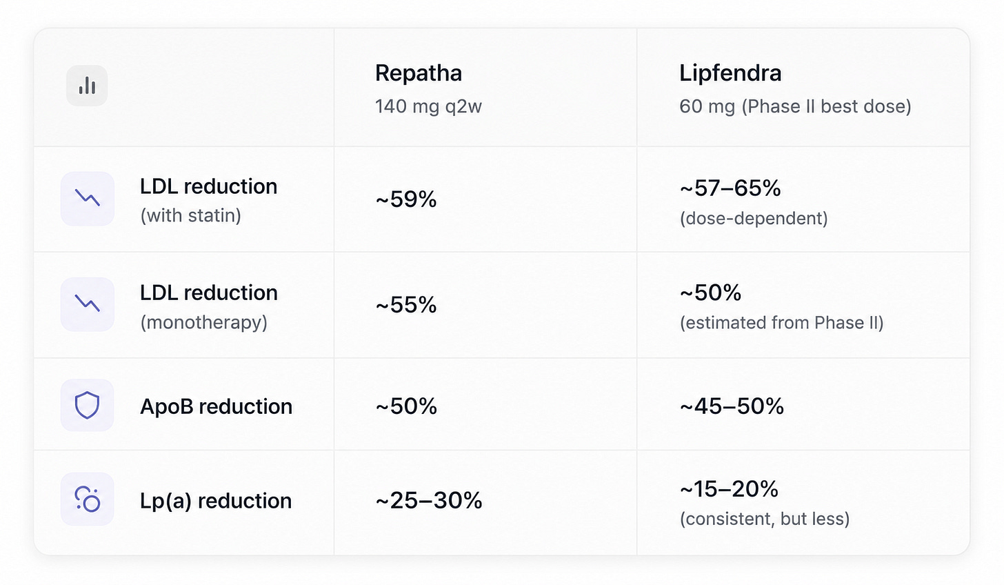Select the Repatha column header

tap(419, 73)
